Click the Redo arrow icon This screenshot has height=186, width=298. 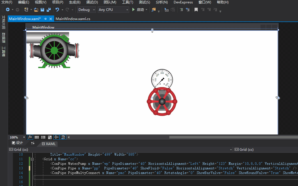tap(67, 9)
